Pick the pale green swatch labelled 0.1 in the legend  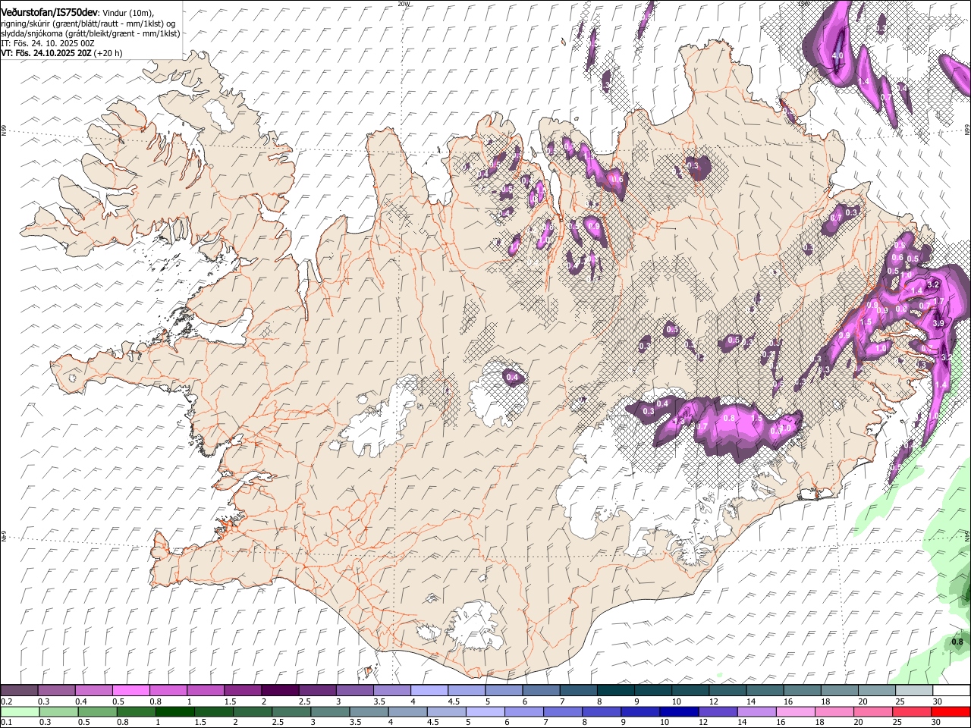click(19, 711)
